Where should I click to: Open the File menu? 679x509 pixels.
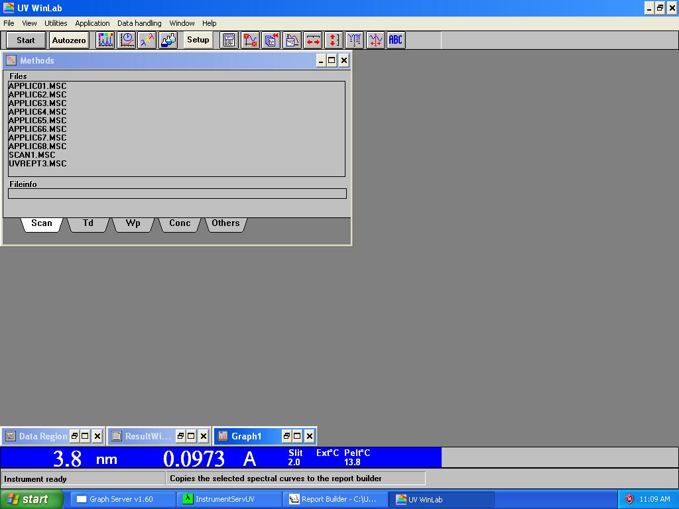[x=9, y=23]
